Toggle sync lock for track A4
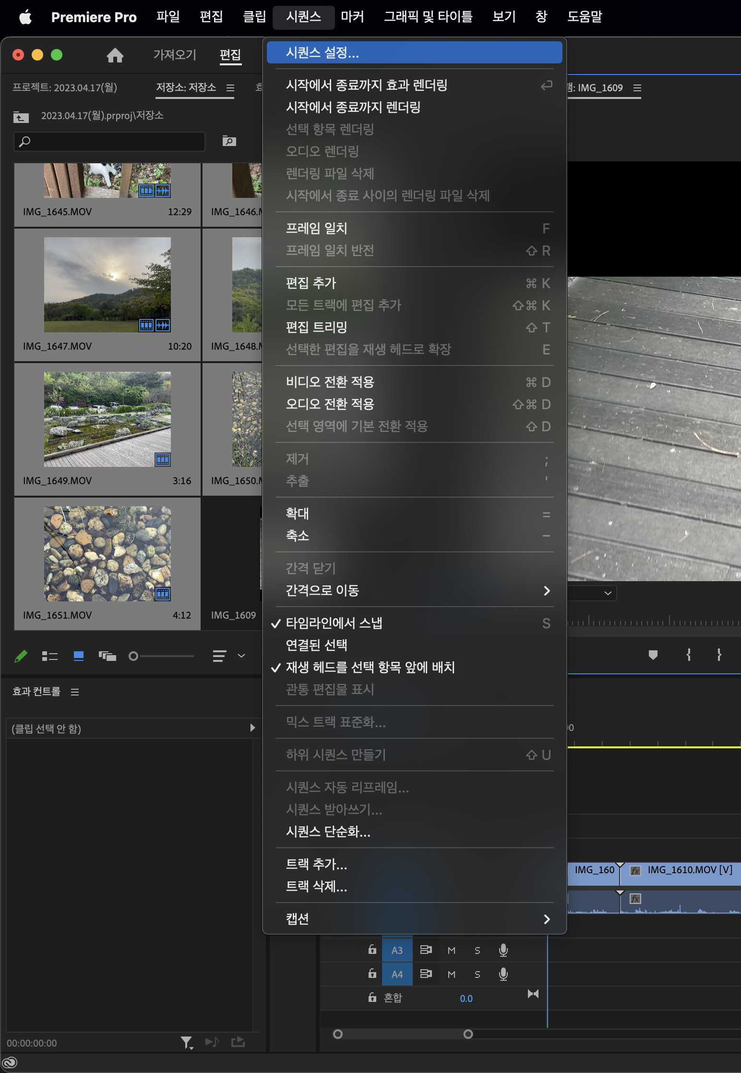 pyautogui.click(x=426, y=974)
